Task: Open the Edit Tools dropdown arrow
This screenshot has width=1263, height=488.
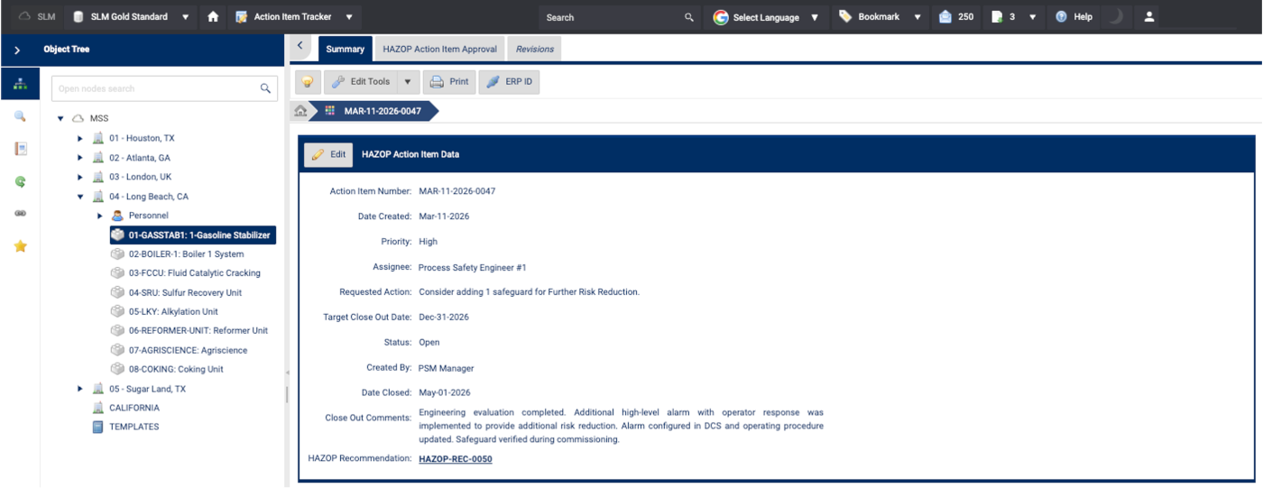Action: coord(407,82)
